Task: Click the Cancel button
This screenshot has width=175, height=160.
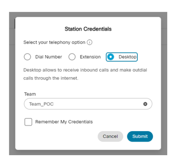Action: coord(110,136)
